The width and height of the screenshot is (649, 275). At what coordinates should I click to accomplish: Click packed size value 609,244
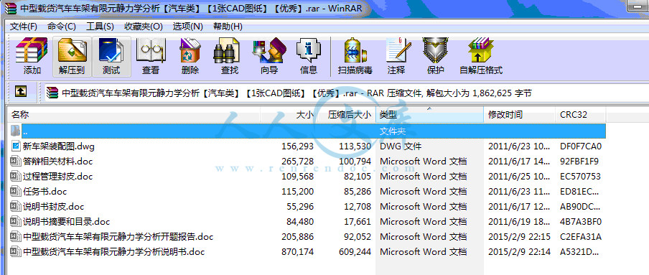point(355,252)
